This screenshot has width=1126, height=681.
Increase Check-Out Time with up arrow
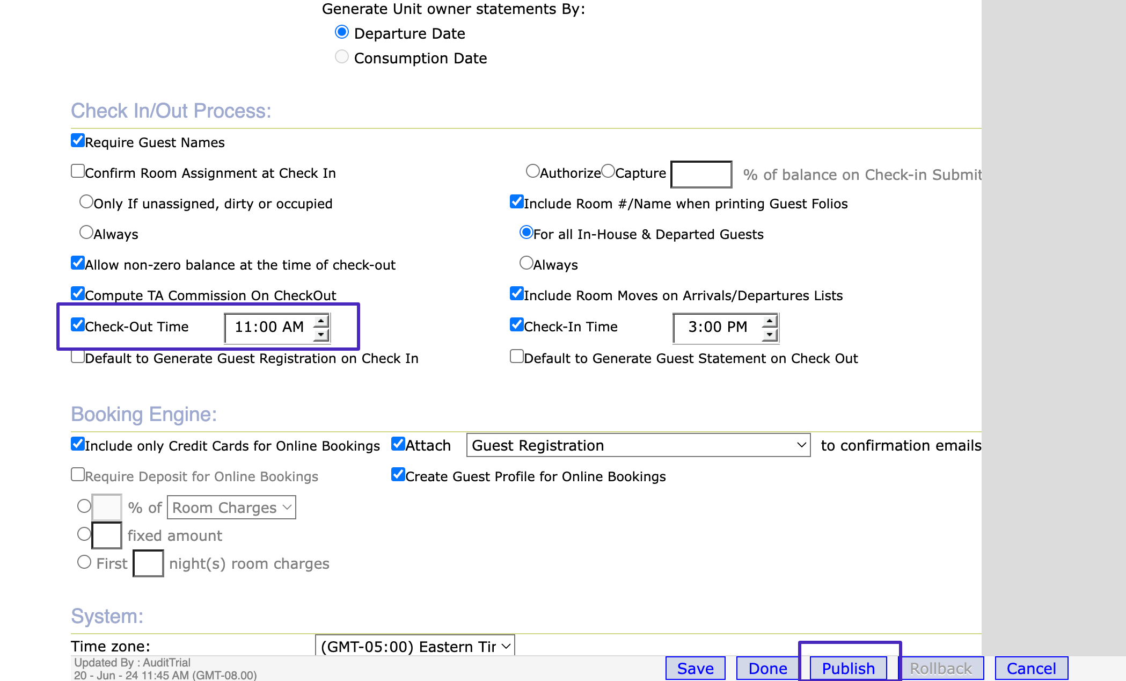point(321,321)
